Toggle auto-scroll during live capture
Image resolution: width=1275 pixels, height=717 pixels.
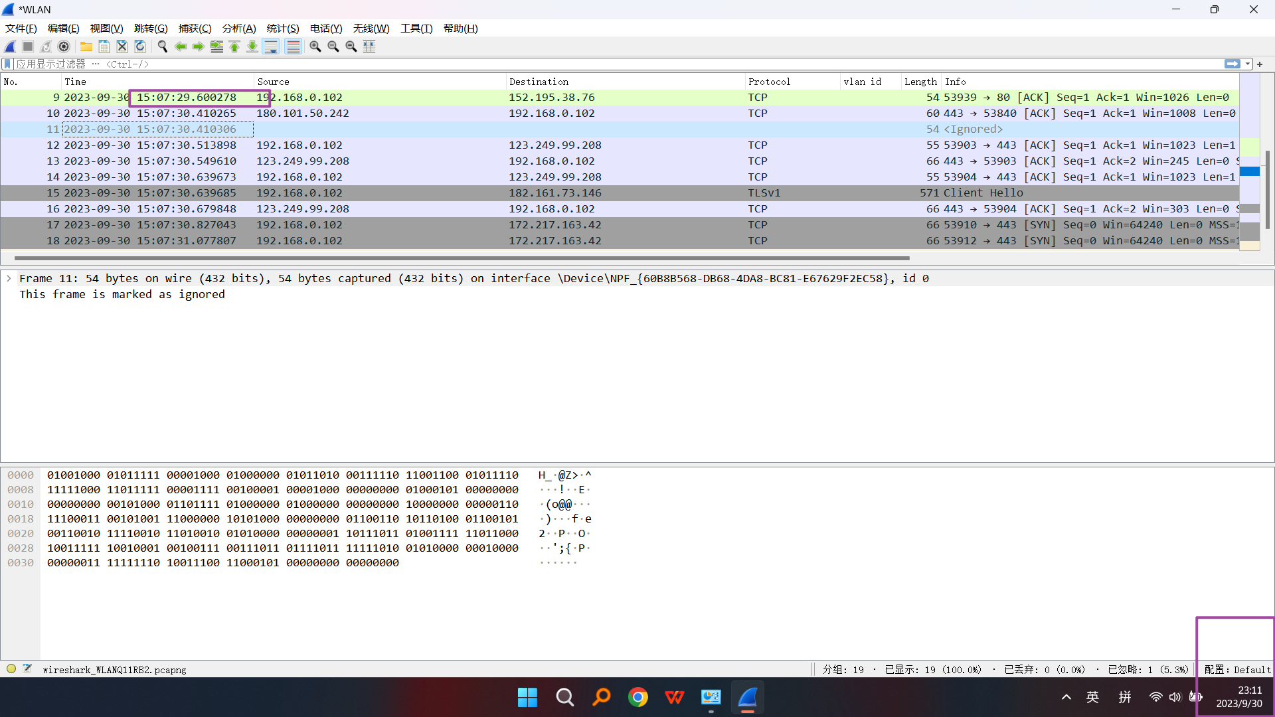click(271, 46)
